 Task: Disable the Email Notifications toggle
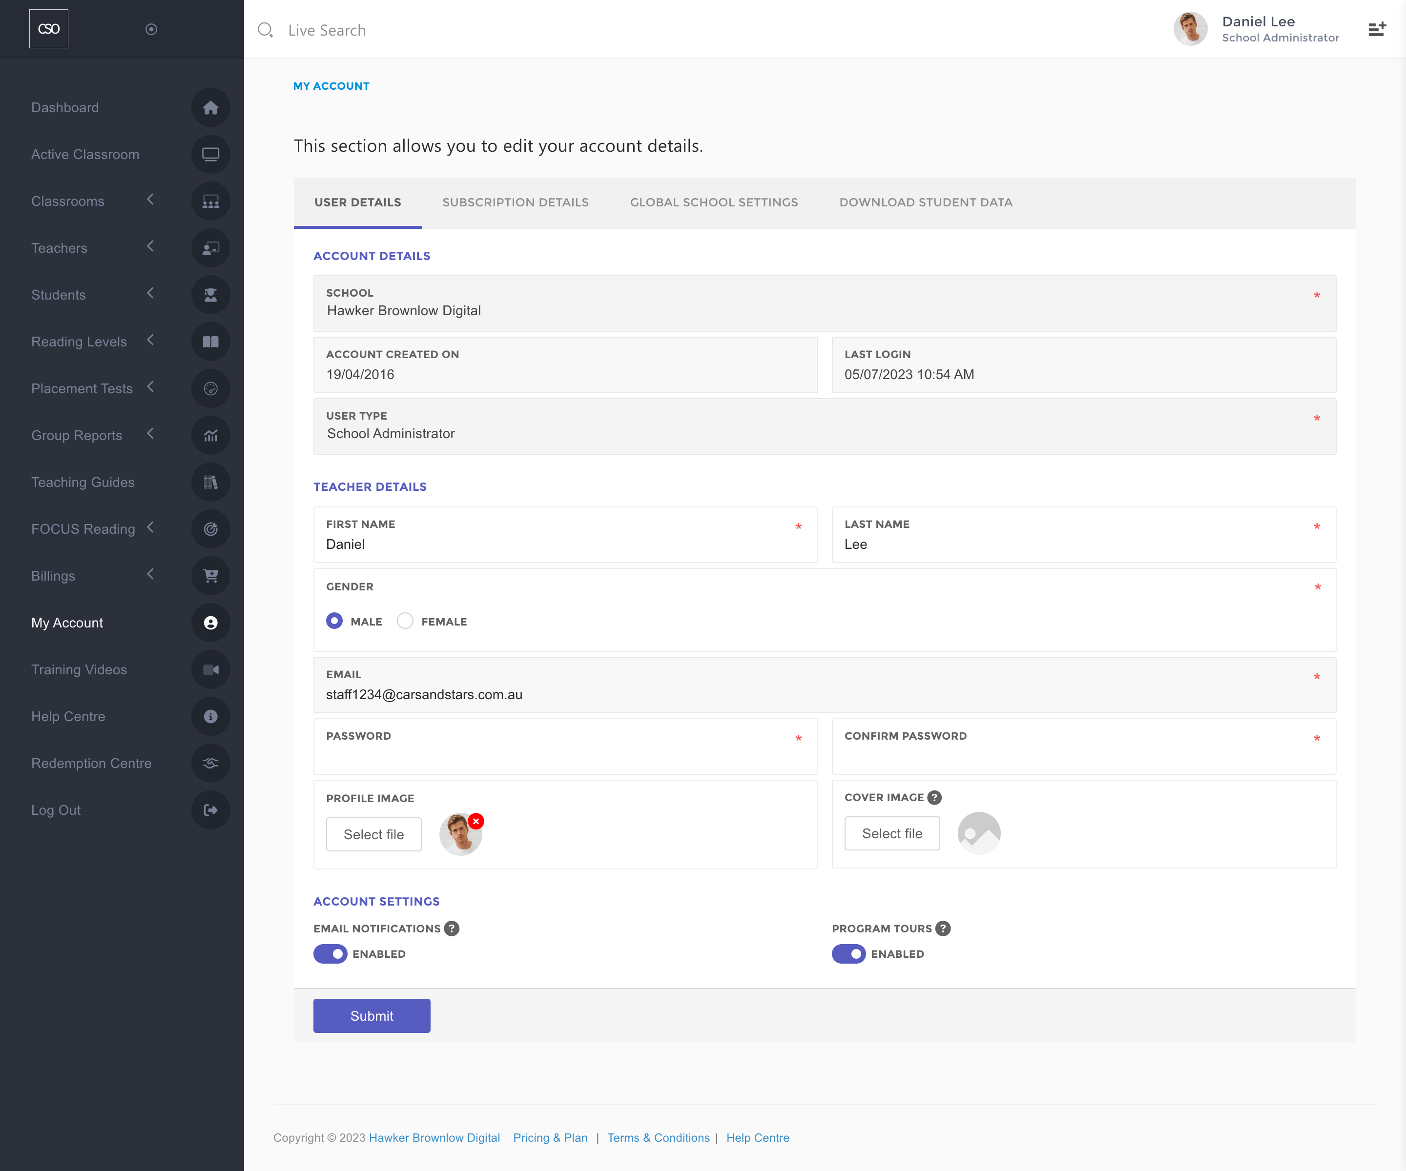point(330,954)
